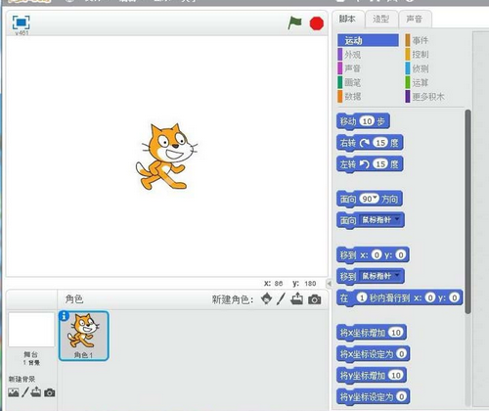The height and width of the screenshot is (411, 489).
Task: Upload sprite from file icon
Action: (x=296, y=298)
